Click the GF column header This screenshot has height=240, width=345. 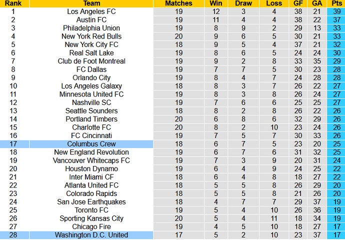[x=298, y=3]
